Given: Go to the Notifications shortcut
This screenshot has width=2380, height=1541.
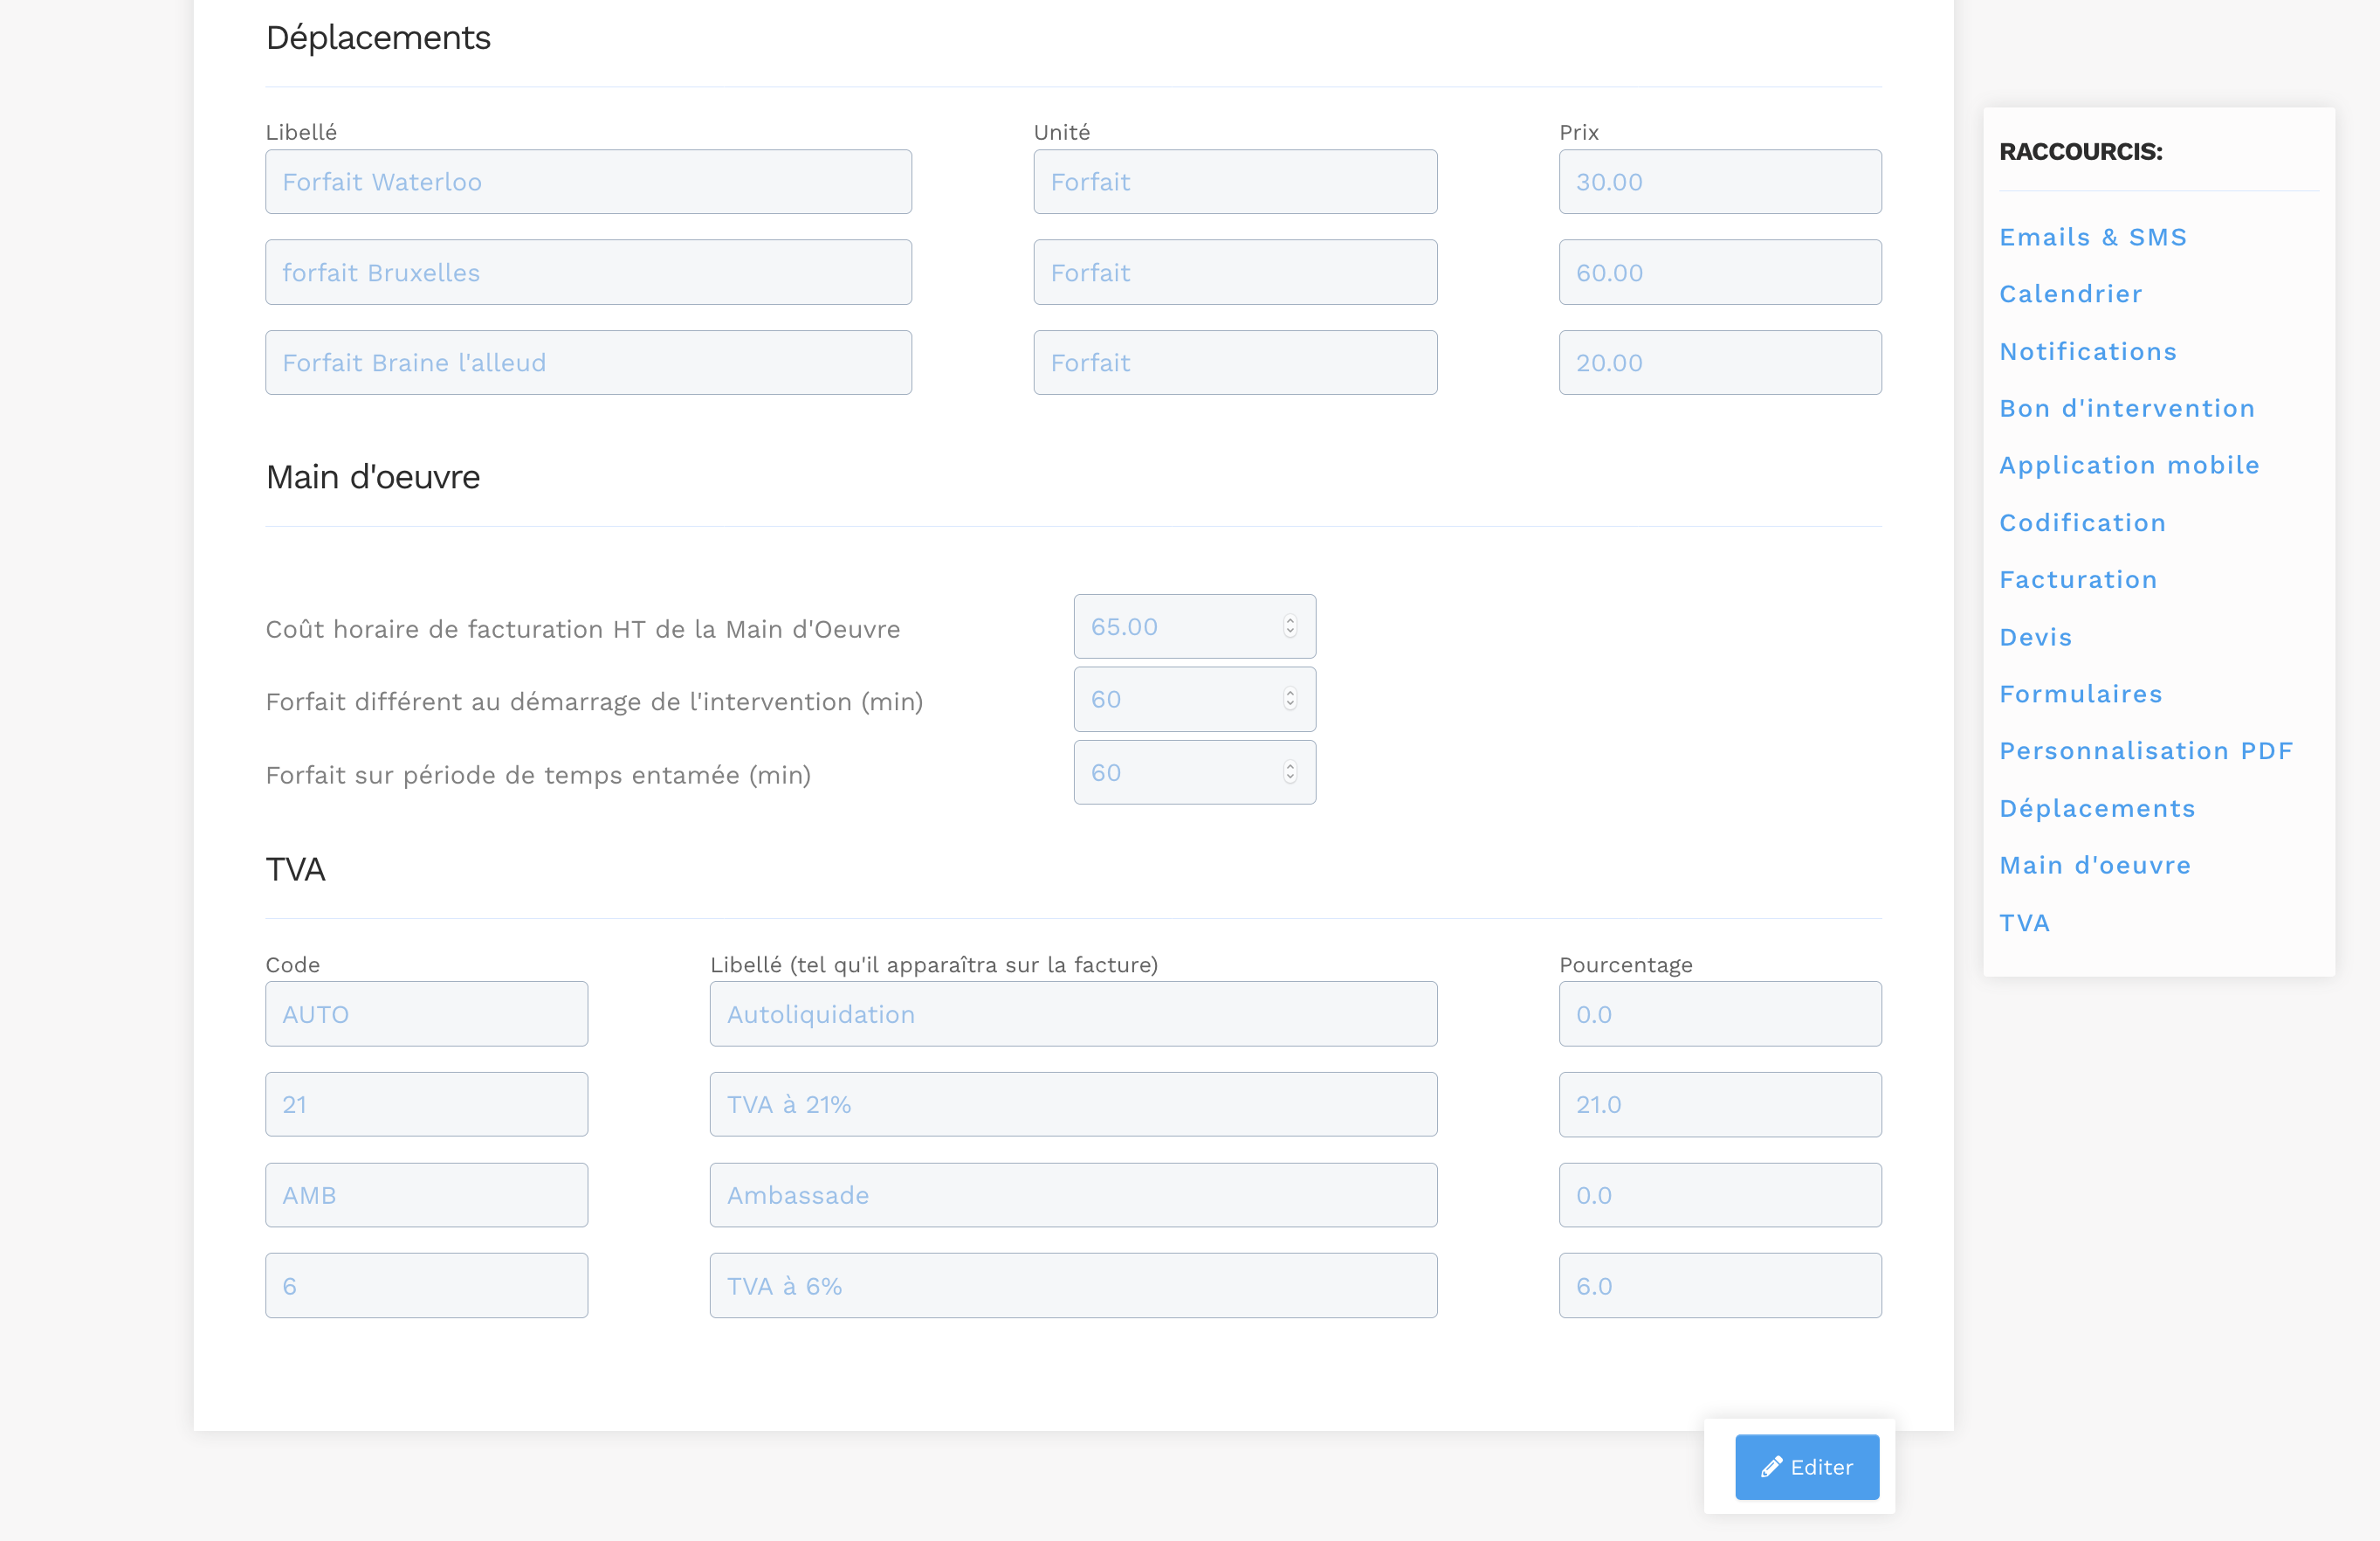Looking at the screenshot, I should point(2087,351).
